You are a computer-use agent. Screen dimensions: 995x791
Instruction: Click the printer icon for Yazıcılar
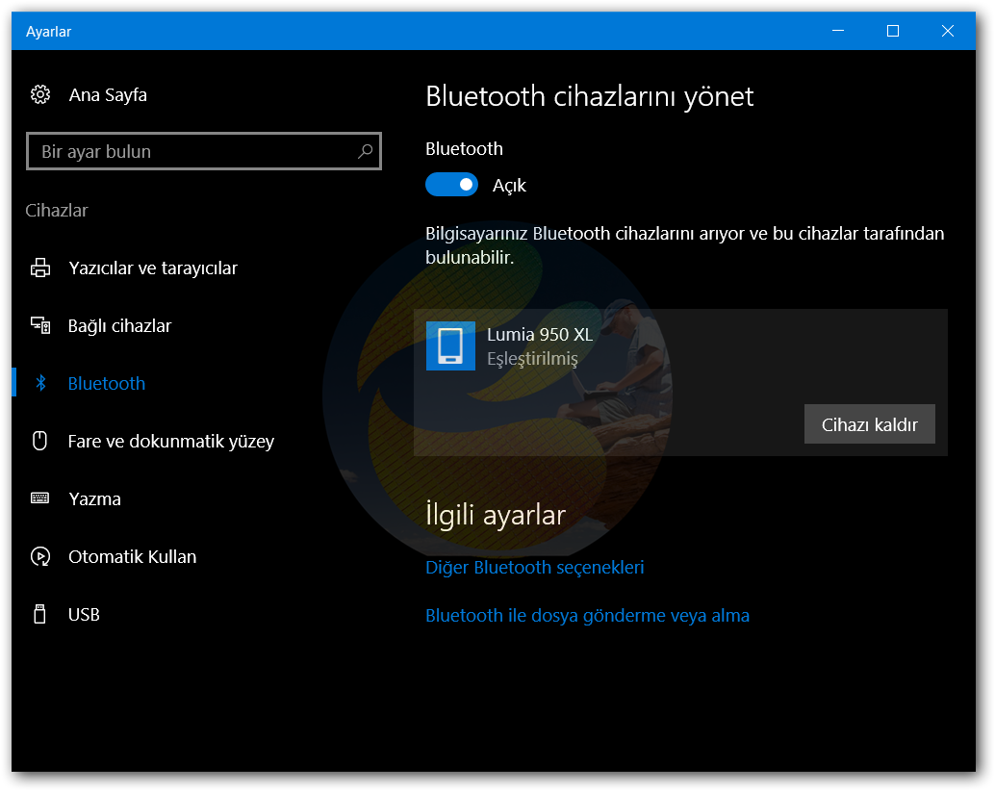40,268
